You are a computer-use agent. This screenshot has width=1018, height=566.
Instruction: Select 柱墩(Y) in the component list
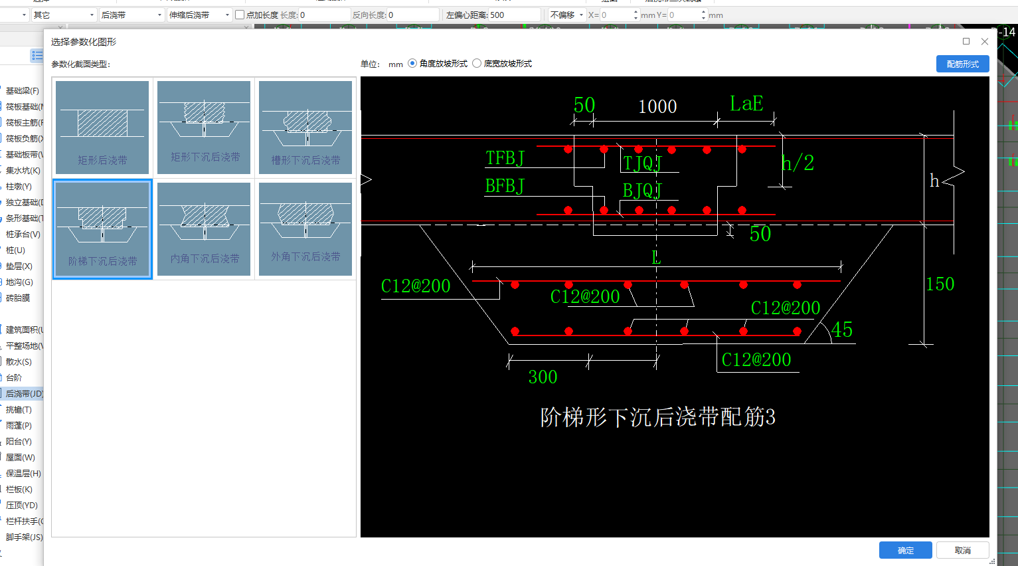click(x=19, y=186)
